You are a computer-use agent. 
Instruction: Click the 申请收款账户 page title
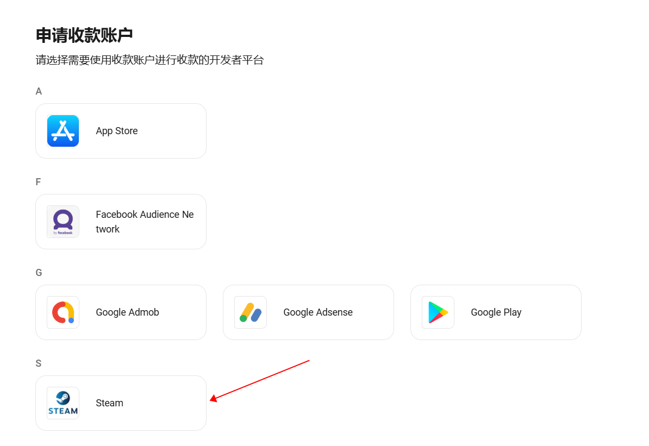click(x=84, y=35)
